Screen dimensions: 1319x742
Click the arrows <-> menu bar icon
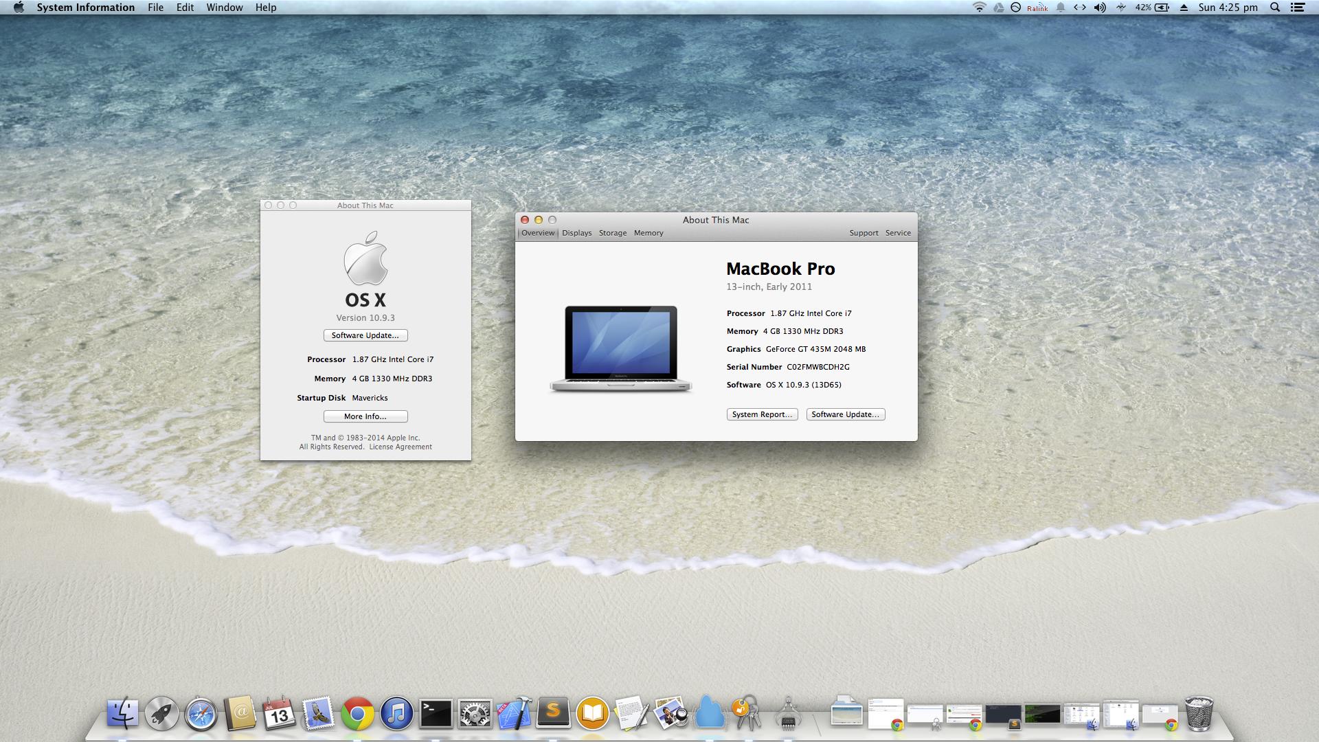(x=1080, y=8)
